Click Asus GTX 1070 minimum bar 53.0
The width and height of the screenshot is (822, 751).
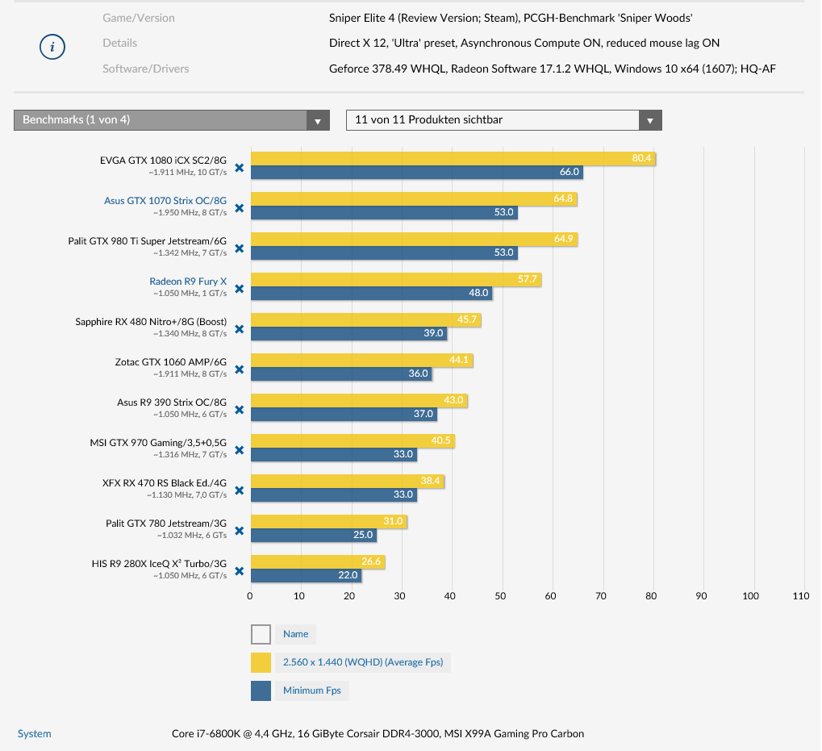point(384,212)
